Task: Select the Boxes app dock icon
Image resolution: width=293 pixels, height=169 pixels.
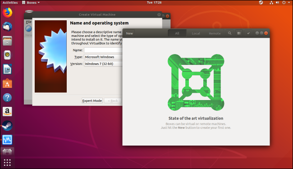Action: 7,151
